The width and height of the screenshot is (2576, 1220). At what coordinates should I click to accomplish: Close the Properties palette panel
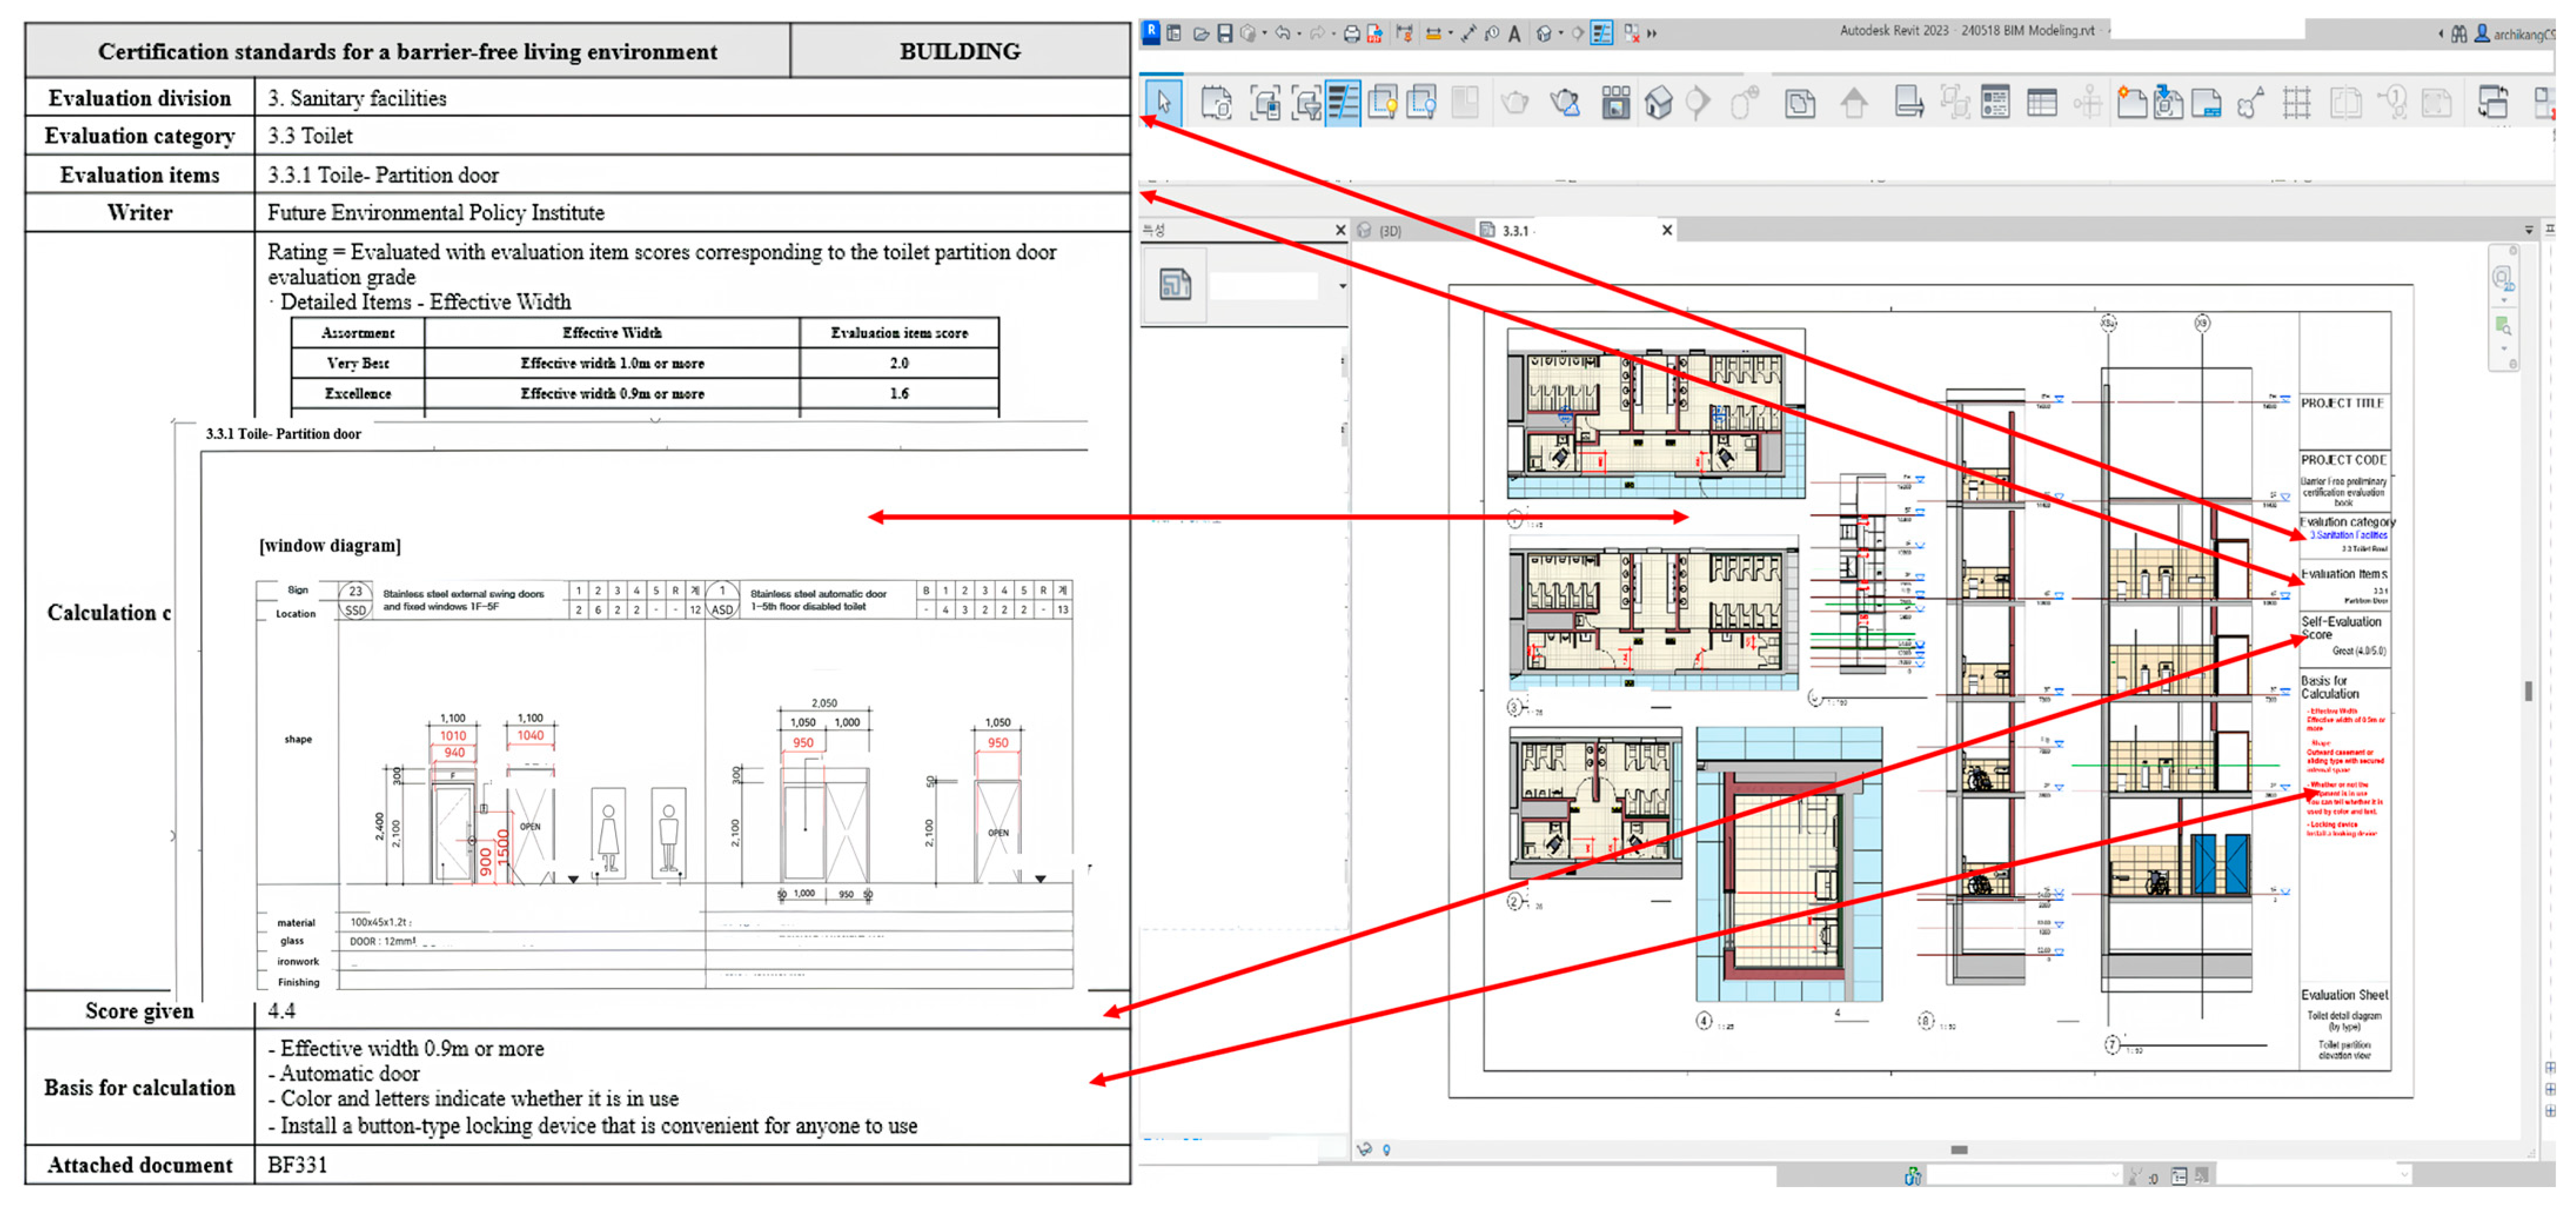tap(1341, 230)
